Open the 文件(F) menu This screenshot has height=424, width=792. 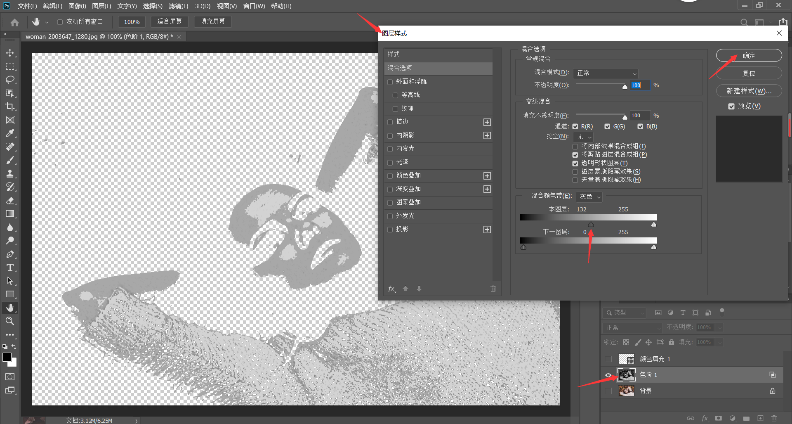pyautogui.click(x=27, y=6)
